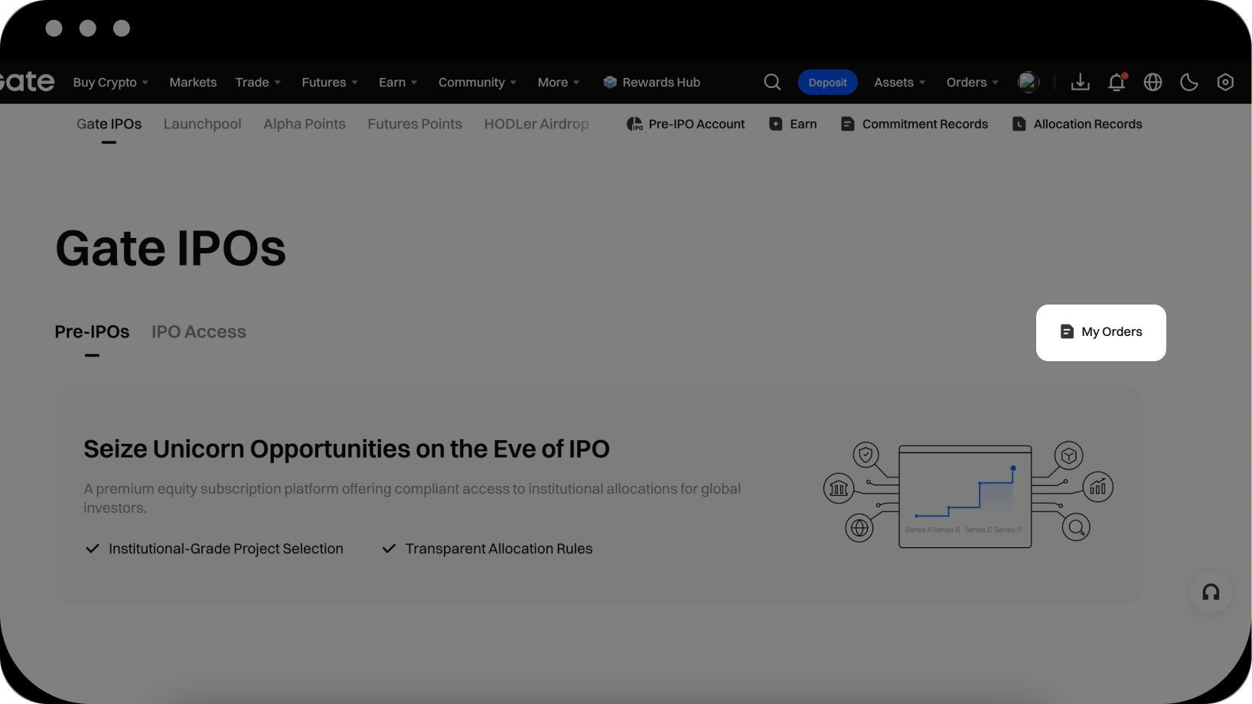Click 'Institutional-Grade Project Selection' text
This screenshot has width=1252, height=704.
point(226,549)
